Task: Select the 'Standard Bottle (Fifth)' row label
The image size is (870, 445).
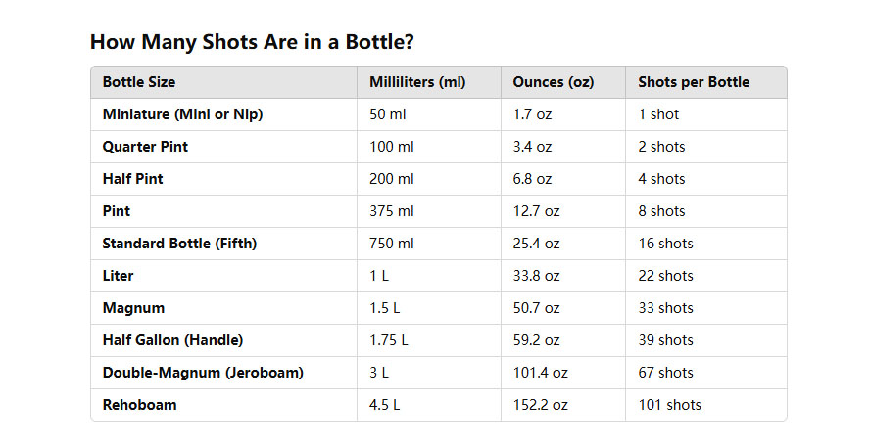Action: click(179, 244)
